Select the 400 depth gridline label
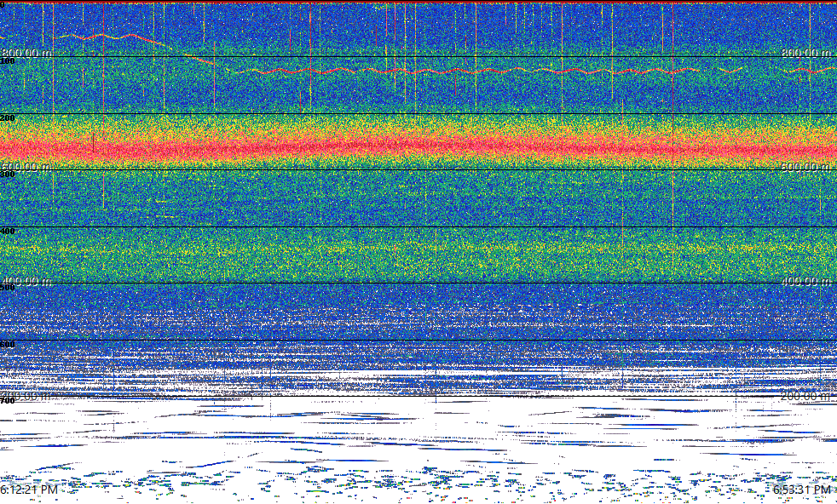 click(8, 231)
